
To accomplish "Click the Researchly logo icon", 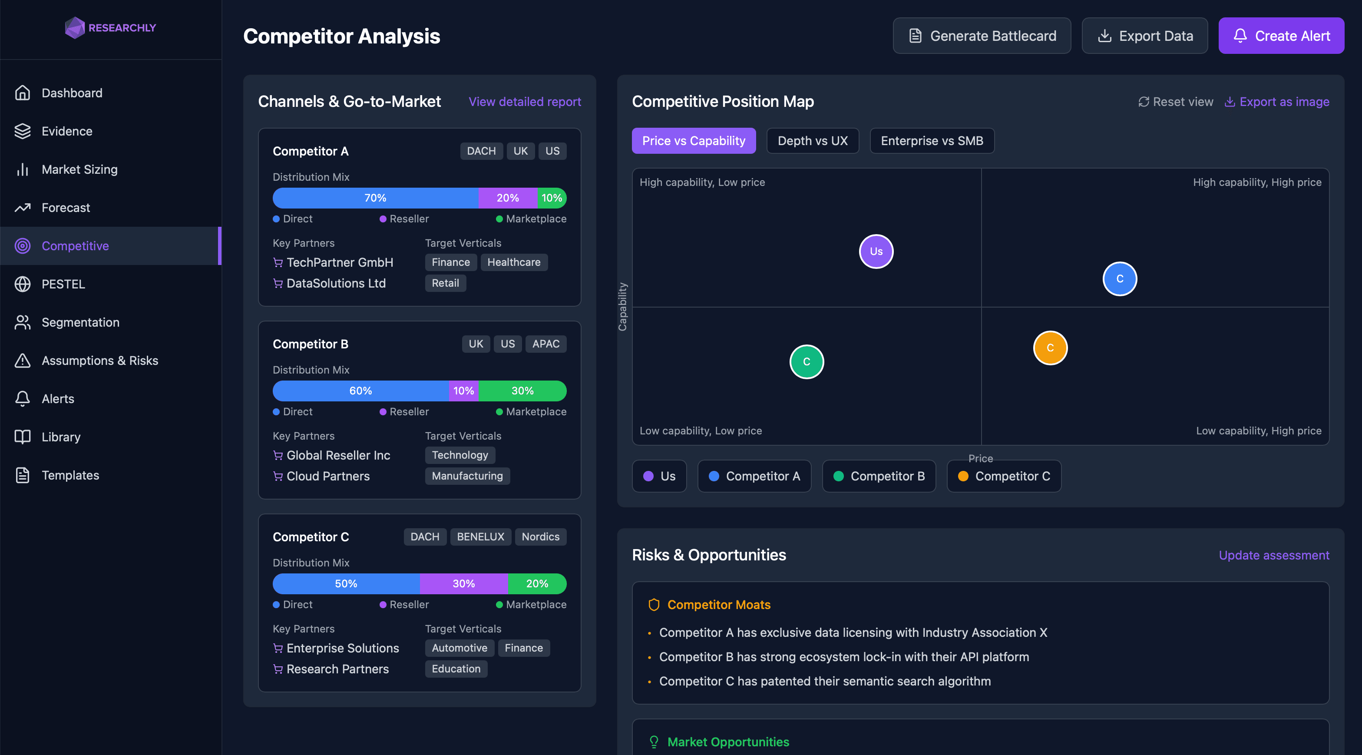I will pos(75,27).
